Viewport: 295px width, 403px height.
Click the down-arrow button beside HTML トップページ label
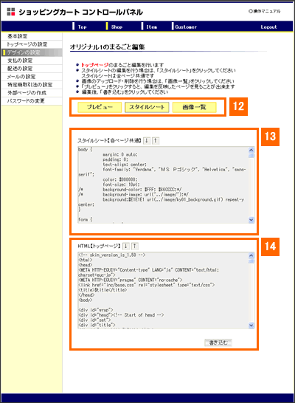coord(126,246)
